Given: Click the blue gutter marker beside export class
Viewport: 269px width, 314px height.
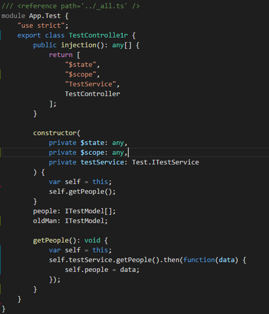Looking at the screenshot, I should pos(0,35).
